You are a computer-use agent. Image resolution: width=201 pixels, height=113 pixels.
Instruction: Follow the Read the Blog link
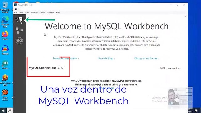click(106, 58)
